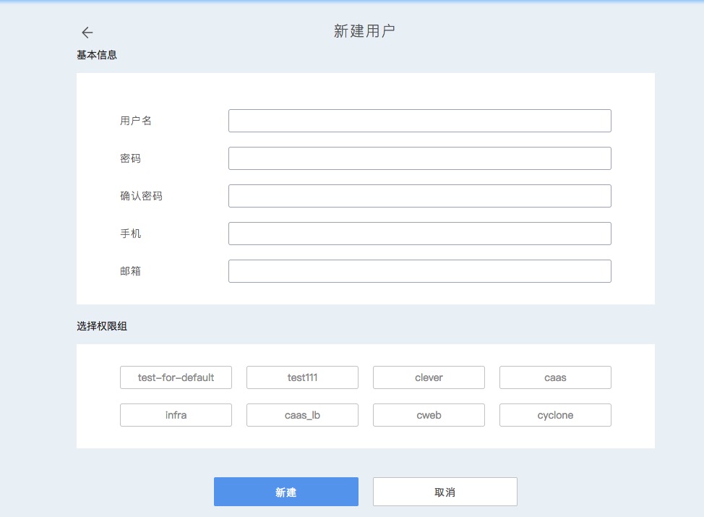The image size is (704, 517).
Task: Toggle the test-for-default permission group
Action: tap(176, 377)
